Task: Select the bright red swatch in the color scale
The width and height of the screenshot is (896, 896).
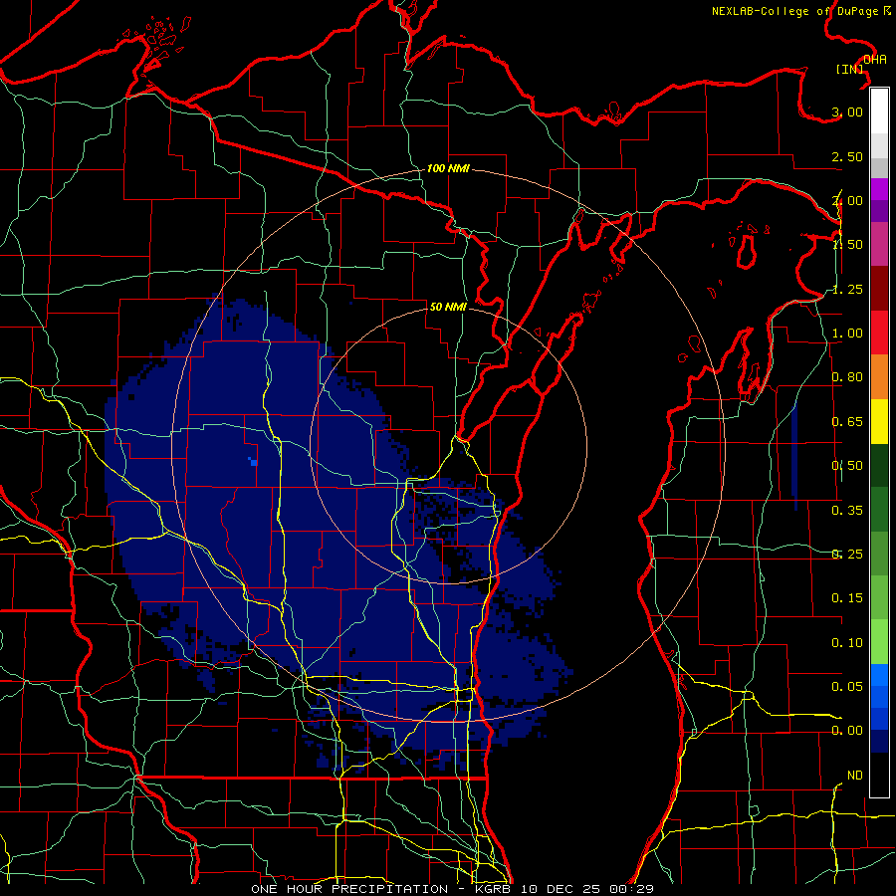Action: point(879,333)
